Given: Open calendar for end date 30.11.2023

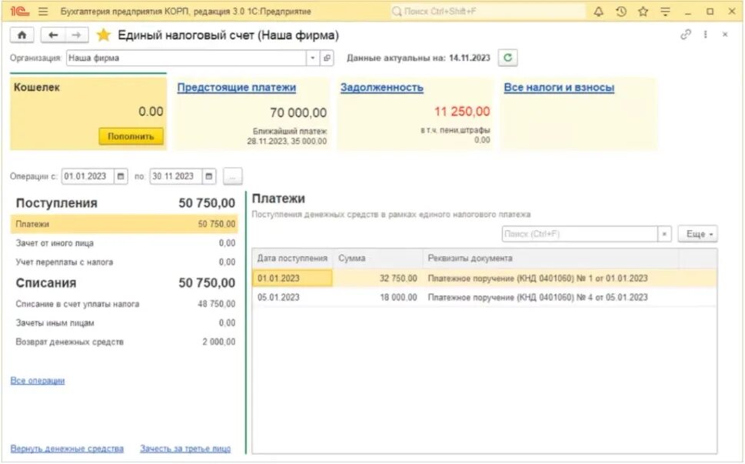Looking at the screenshot, I should (x=208, y=176).
